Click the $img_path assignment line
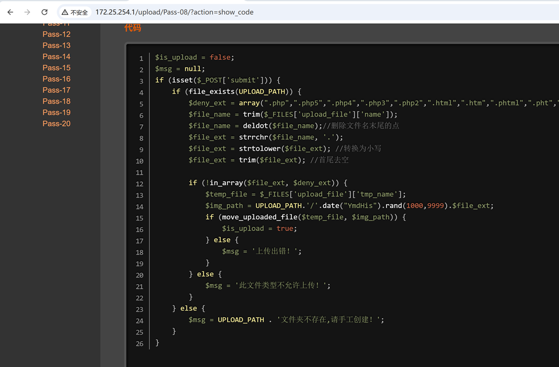Image resolution: width=559 pixels, height=367 pixels. click(x=349, y=205)
